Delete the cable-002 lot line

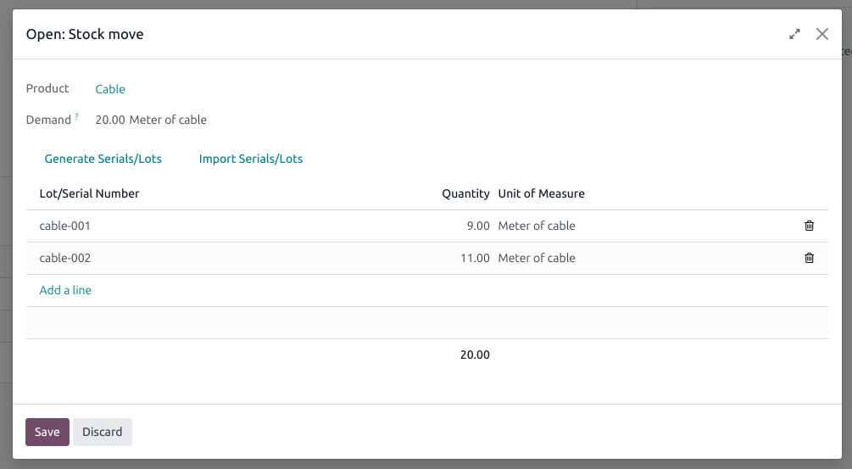(809, 258)
